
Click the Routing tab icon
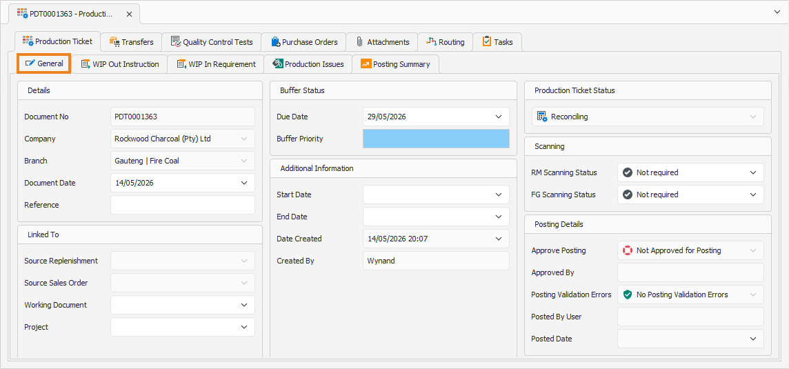431,41
